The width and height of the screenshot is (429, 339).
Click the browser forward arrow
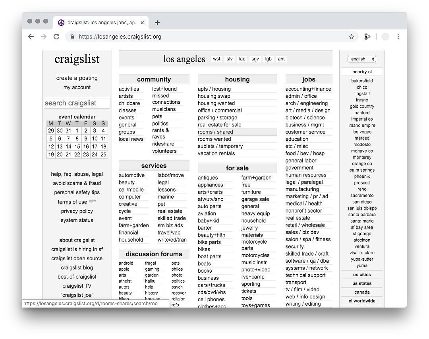(44, 37)
